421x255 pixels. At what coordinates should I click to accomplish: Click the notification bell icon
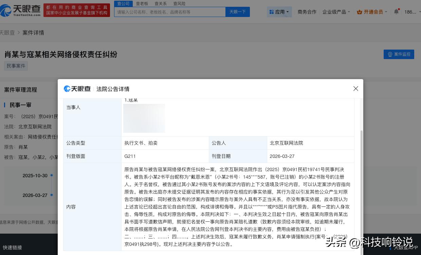click(396, 11)
